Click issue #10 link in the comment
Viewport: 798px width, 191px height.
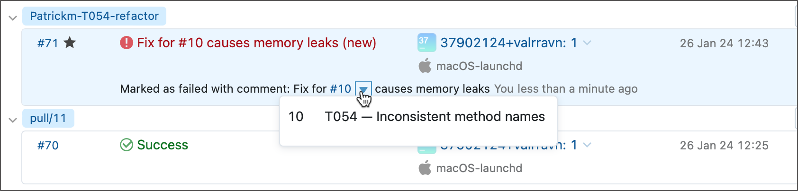click(x=340, y=89)
